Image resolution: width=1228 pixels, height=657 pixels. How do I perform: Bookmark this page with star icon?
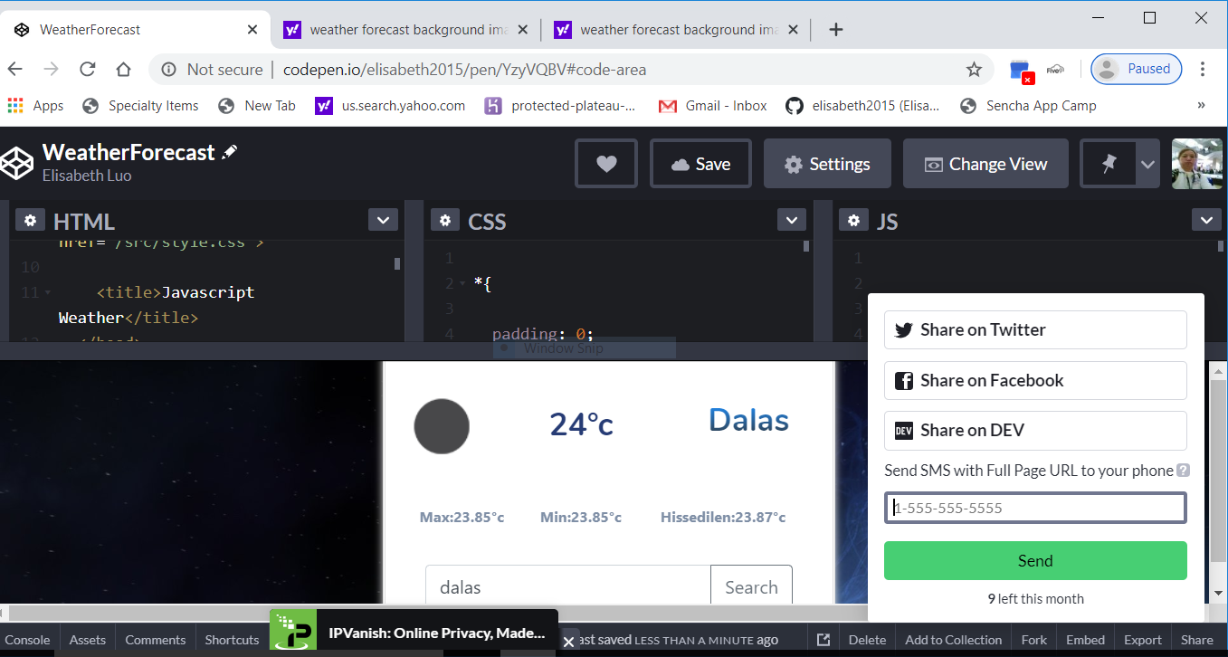974,70
